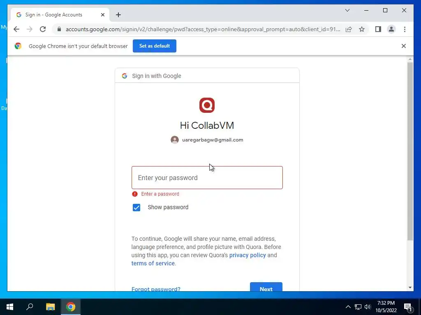The width and height of the screenshot is (421, 315).
Task: Click the Chrome taskbar icon
Action: click(x=71, y=307)
